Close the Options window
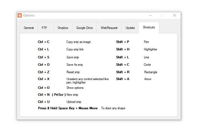This screenshot has width=198, height=140. coord(175,15)
